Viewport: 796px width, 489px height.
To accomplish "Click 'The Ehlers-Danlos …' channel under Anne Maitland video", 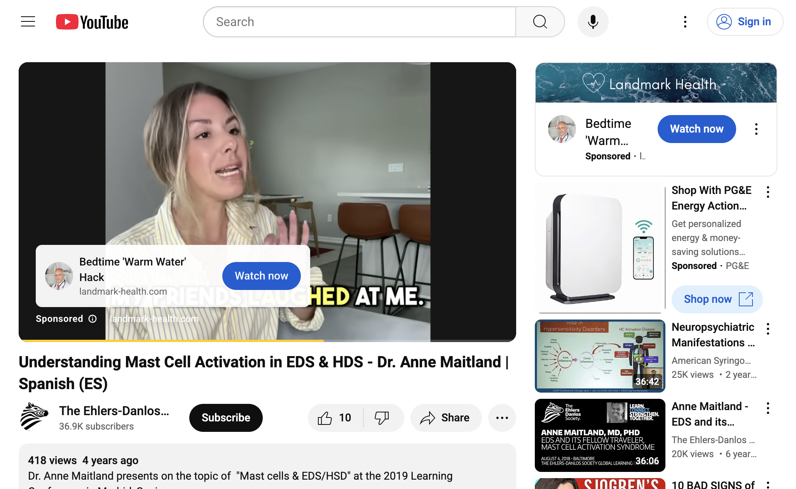I will pos(713,440).
